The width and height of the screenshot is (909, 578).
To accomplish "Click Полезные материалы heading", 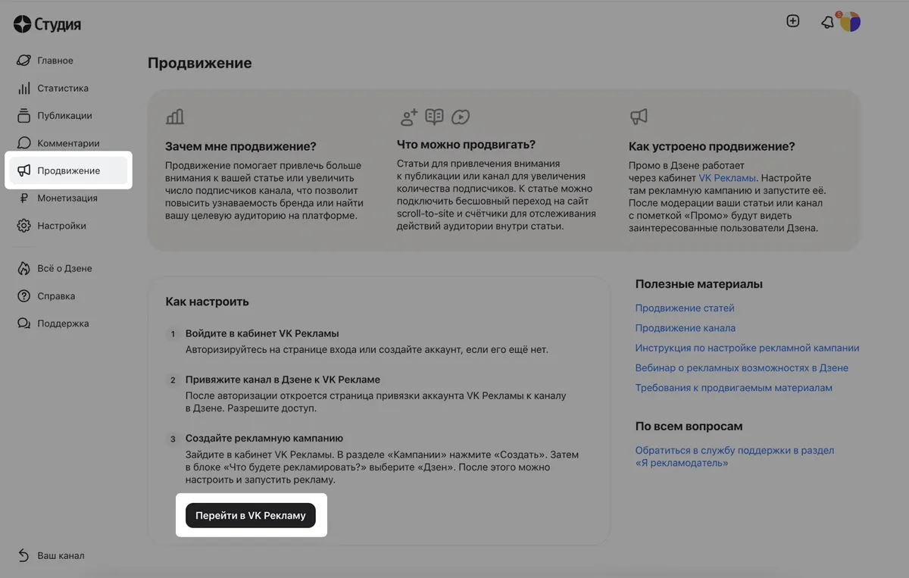I will pos(699,284).
